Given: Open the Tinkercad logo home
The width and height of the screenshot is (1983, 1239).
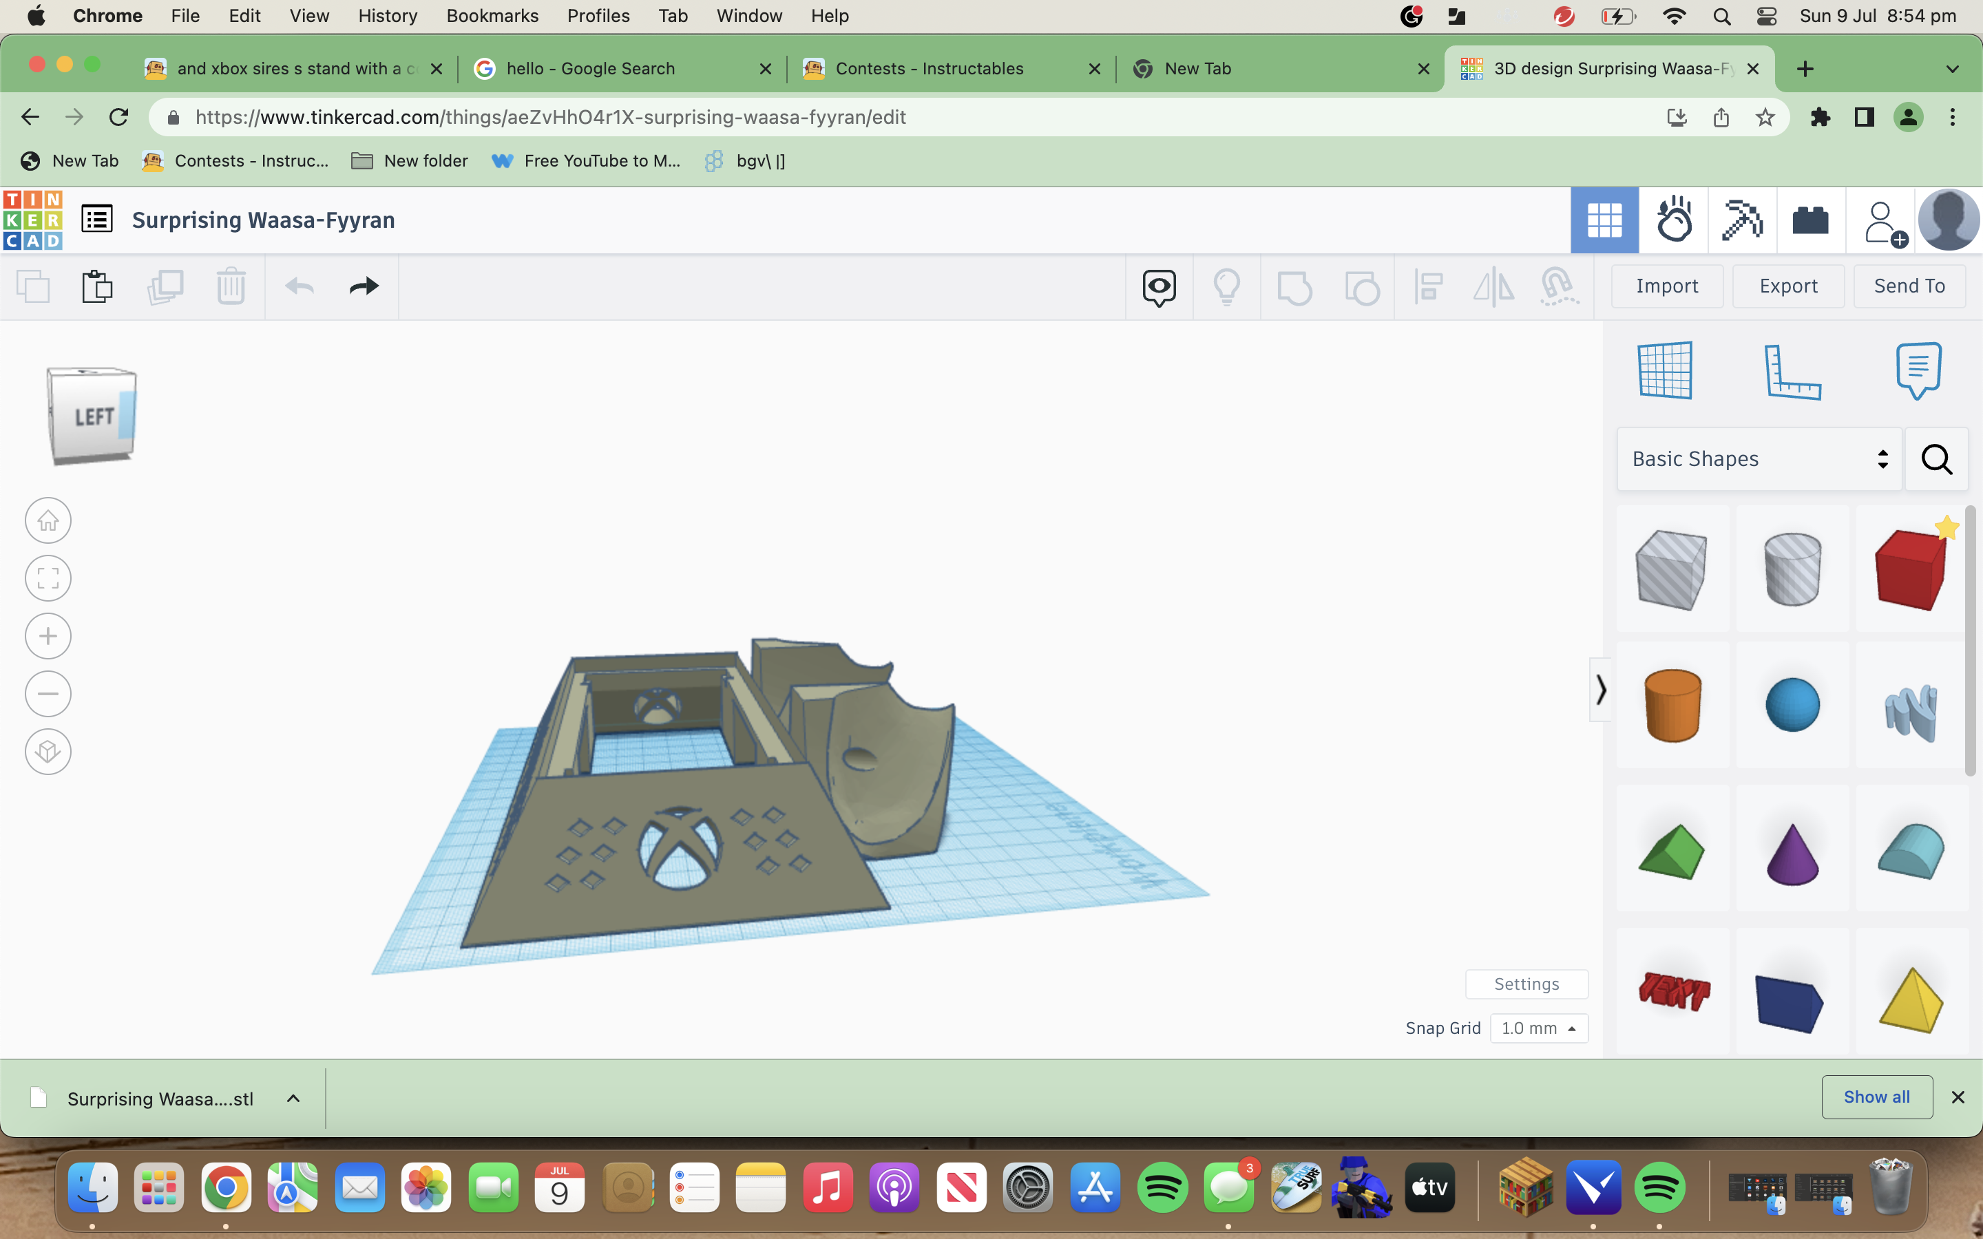Looking at the screenshot, I should tap(33, 220).
